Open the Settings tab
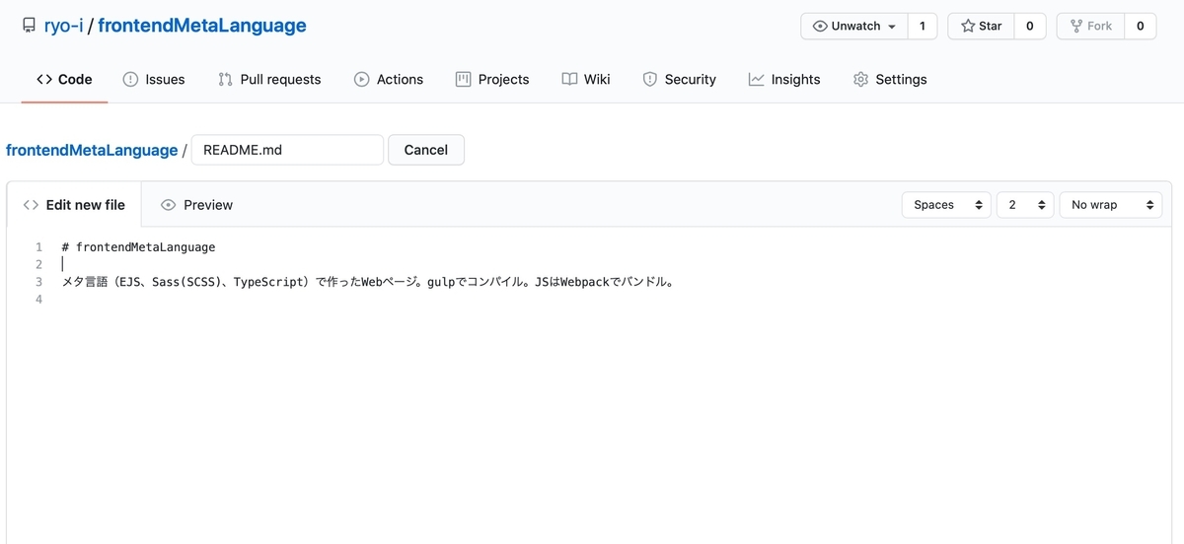The height and width of the screenshot is (544, 1184). coord(890,79)
